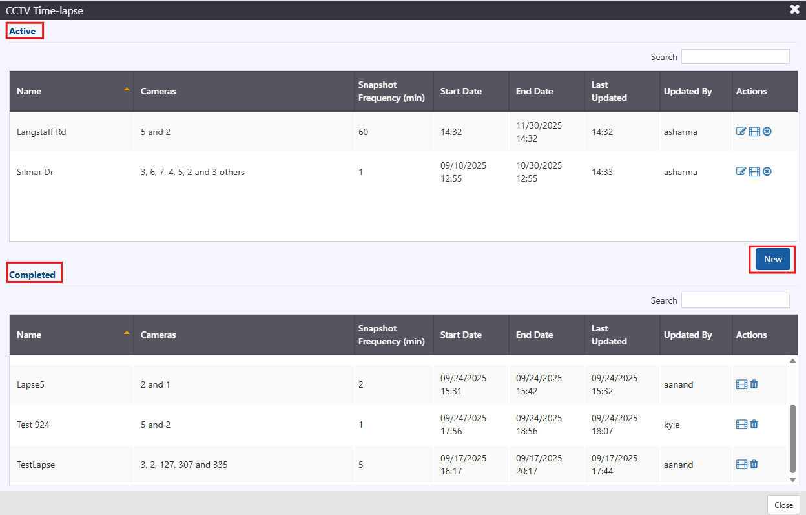Open the Test 924 film icon
This screenshot has width=806, height=515.
click(741, 425)
